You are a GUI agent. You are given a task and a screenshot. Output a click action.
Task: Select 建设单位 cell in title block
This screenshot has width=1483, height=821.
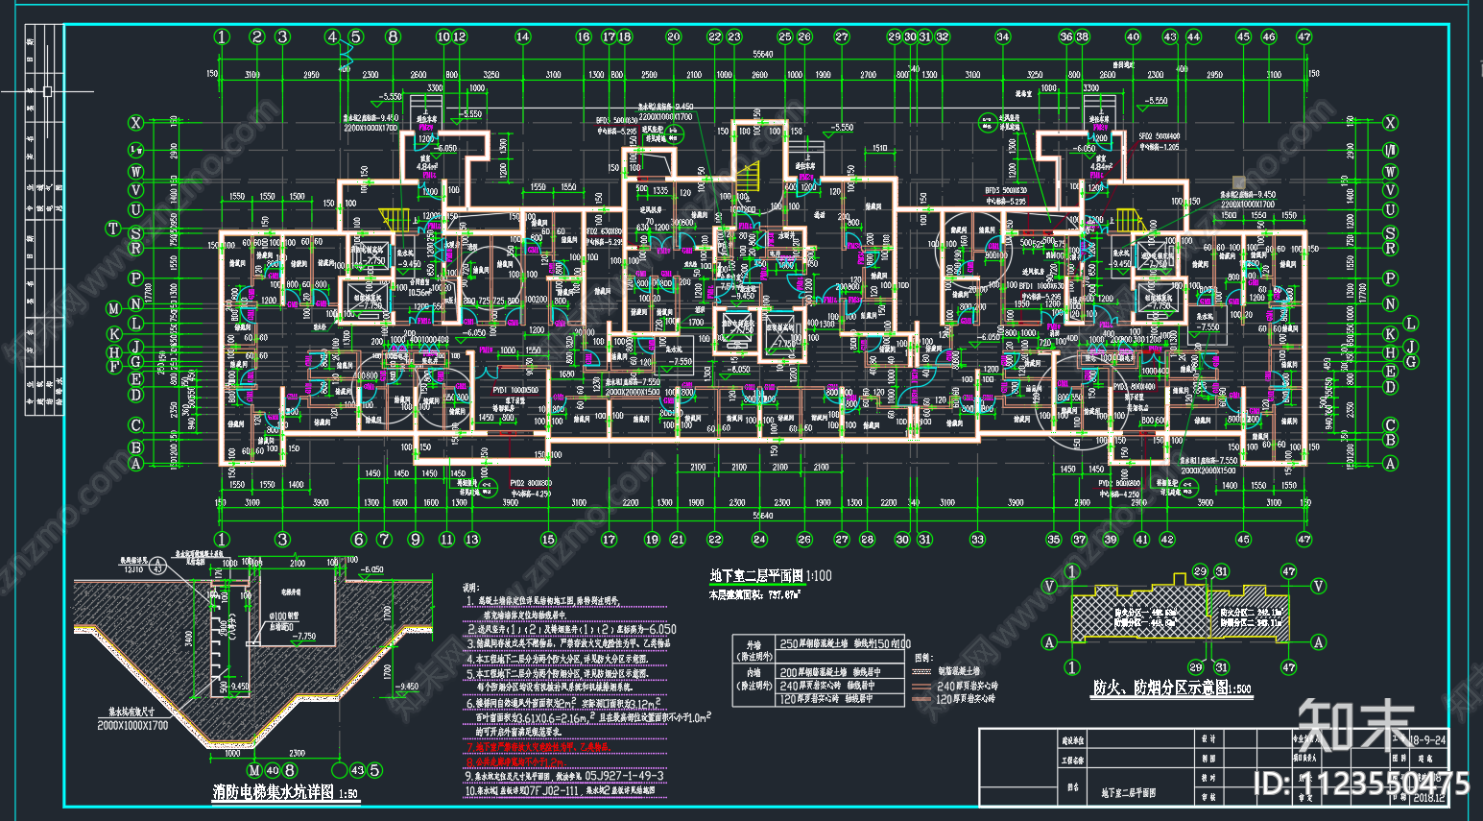tap(1072, 740)
